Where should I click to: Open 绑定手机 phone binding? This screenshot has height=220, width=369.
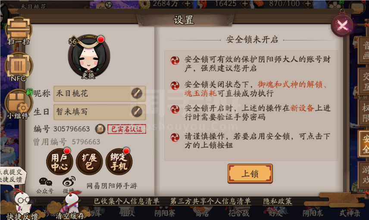point(119,162)
